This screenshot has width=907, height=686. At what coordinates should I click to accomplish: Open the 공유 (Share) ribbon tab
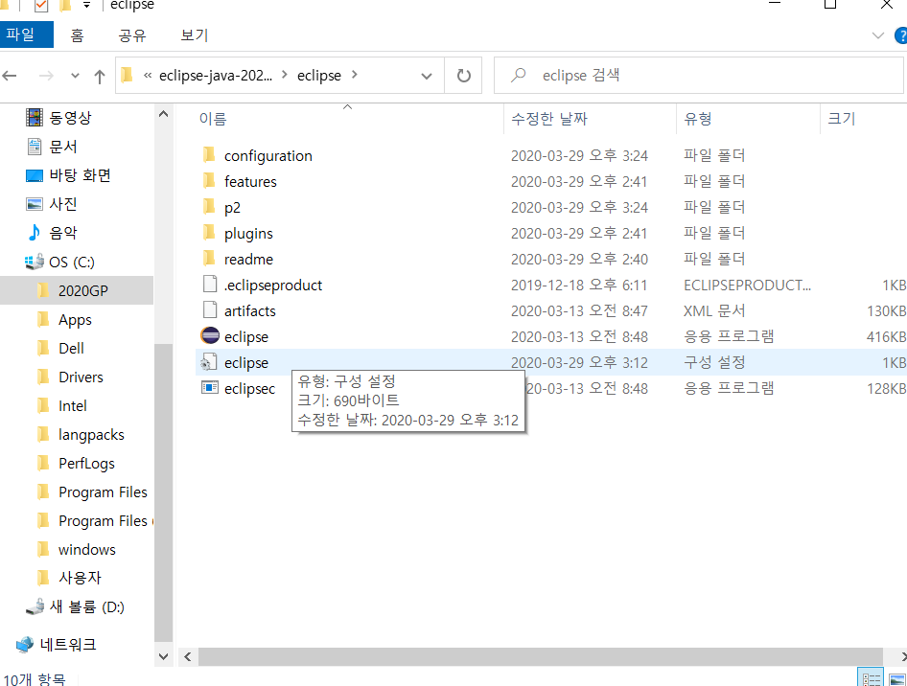tap(132, 35)
